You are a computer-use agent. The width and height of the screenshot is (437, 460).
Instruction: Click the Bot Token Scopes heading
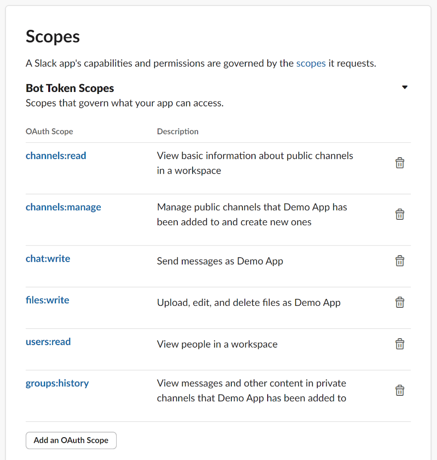[70, 88]
